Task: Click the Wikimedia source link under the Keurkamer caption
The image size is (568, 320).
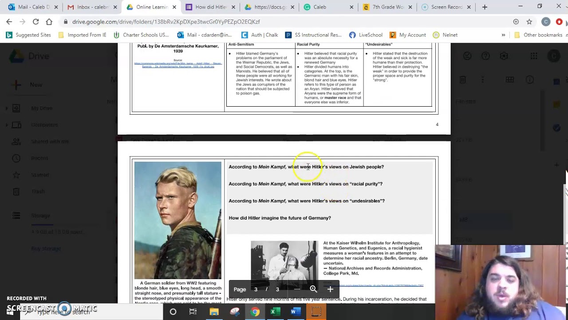Action: click(x=177, y=64)
